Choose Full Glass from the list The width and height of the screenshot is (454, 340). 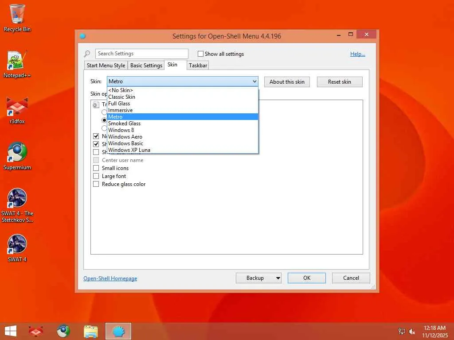click(182, 104)
